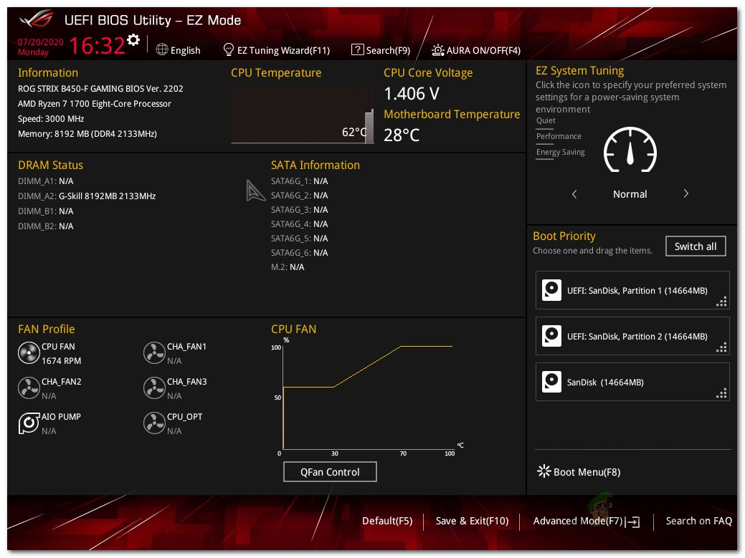Click disk icon of SanDisk Partition 1
This screenshot has width=745, height=558.
coord(551,290)
